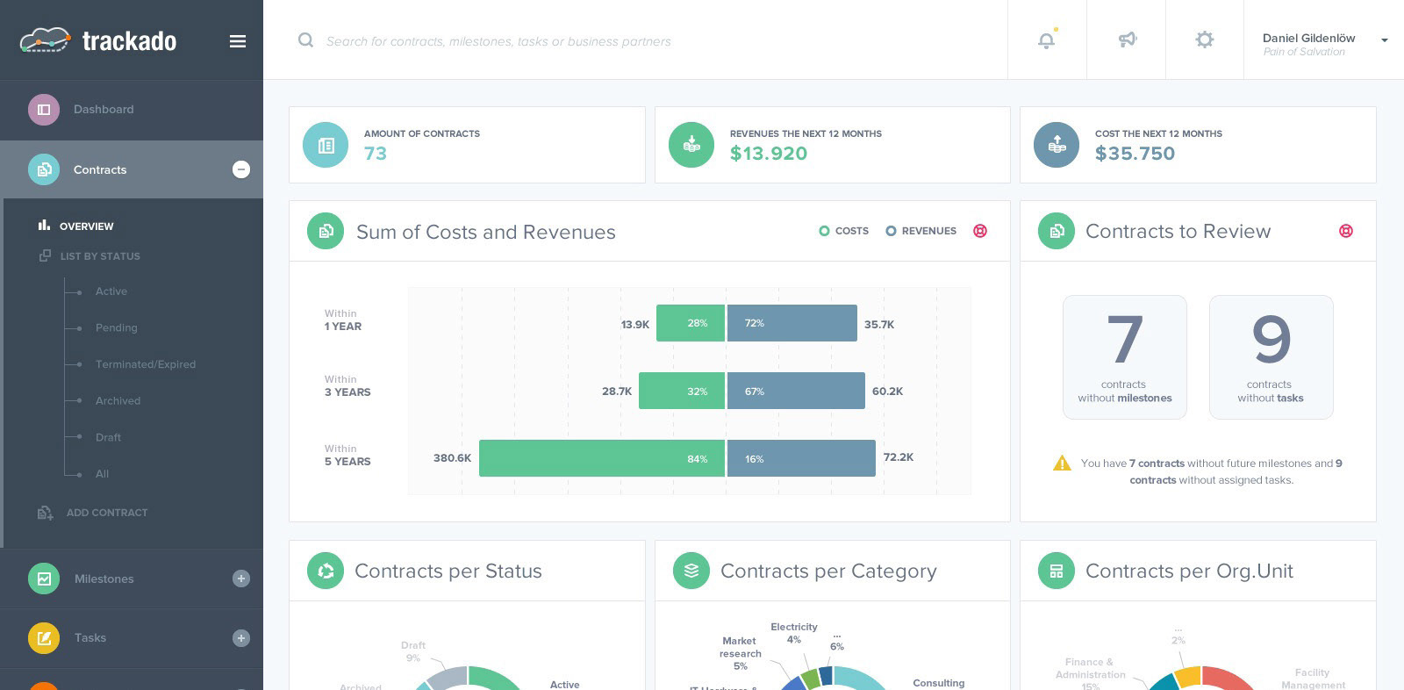
Task: Expand the Milestones menu section
Action: 241,579
